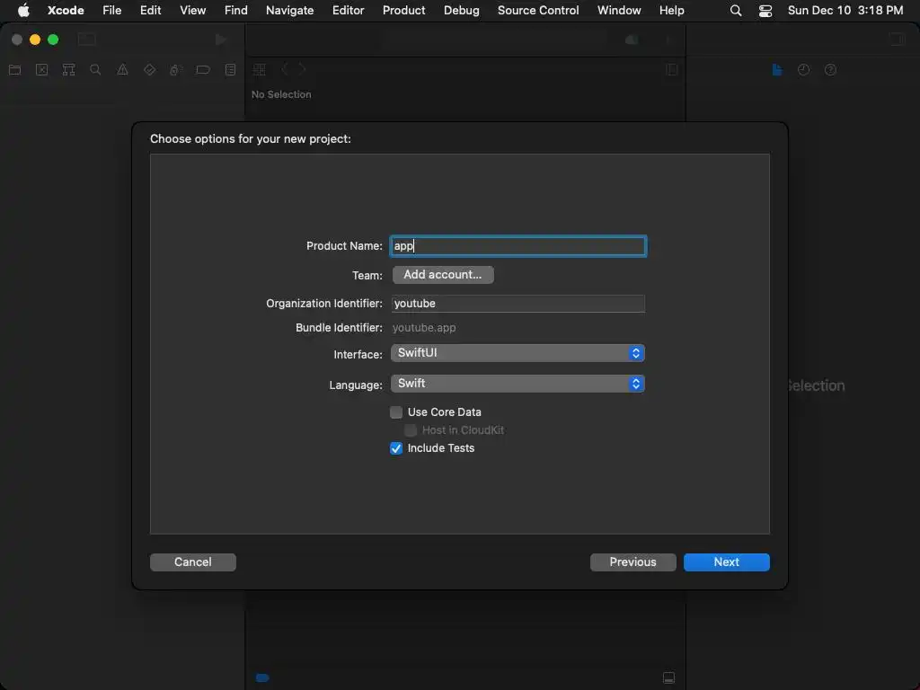The height and width of the screenshot is (690, 920).
Task: Enable the Use Core Data checkbox
Action: (x=396, y=412)
